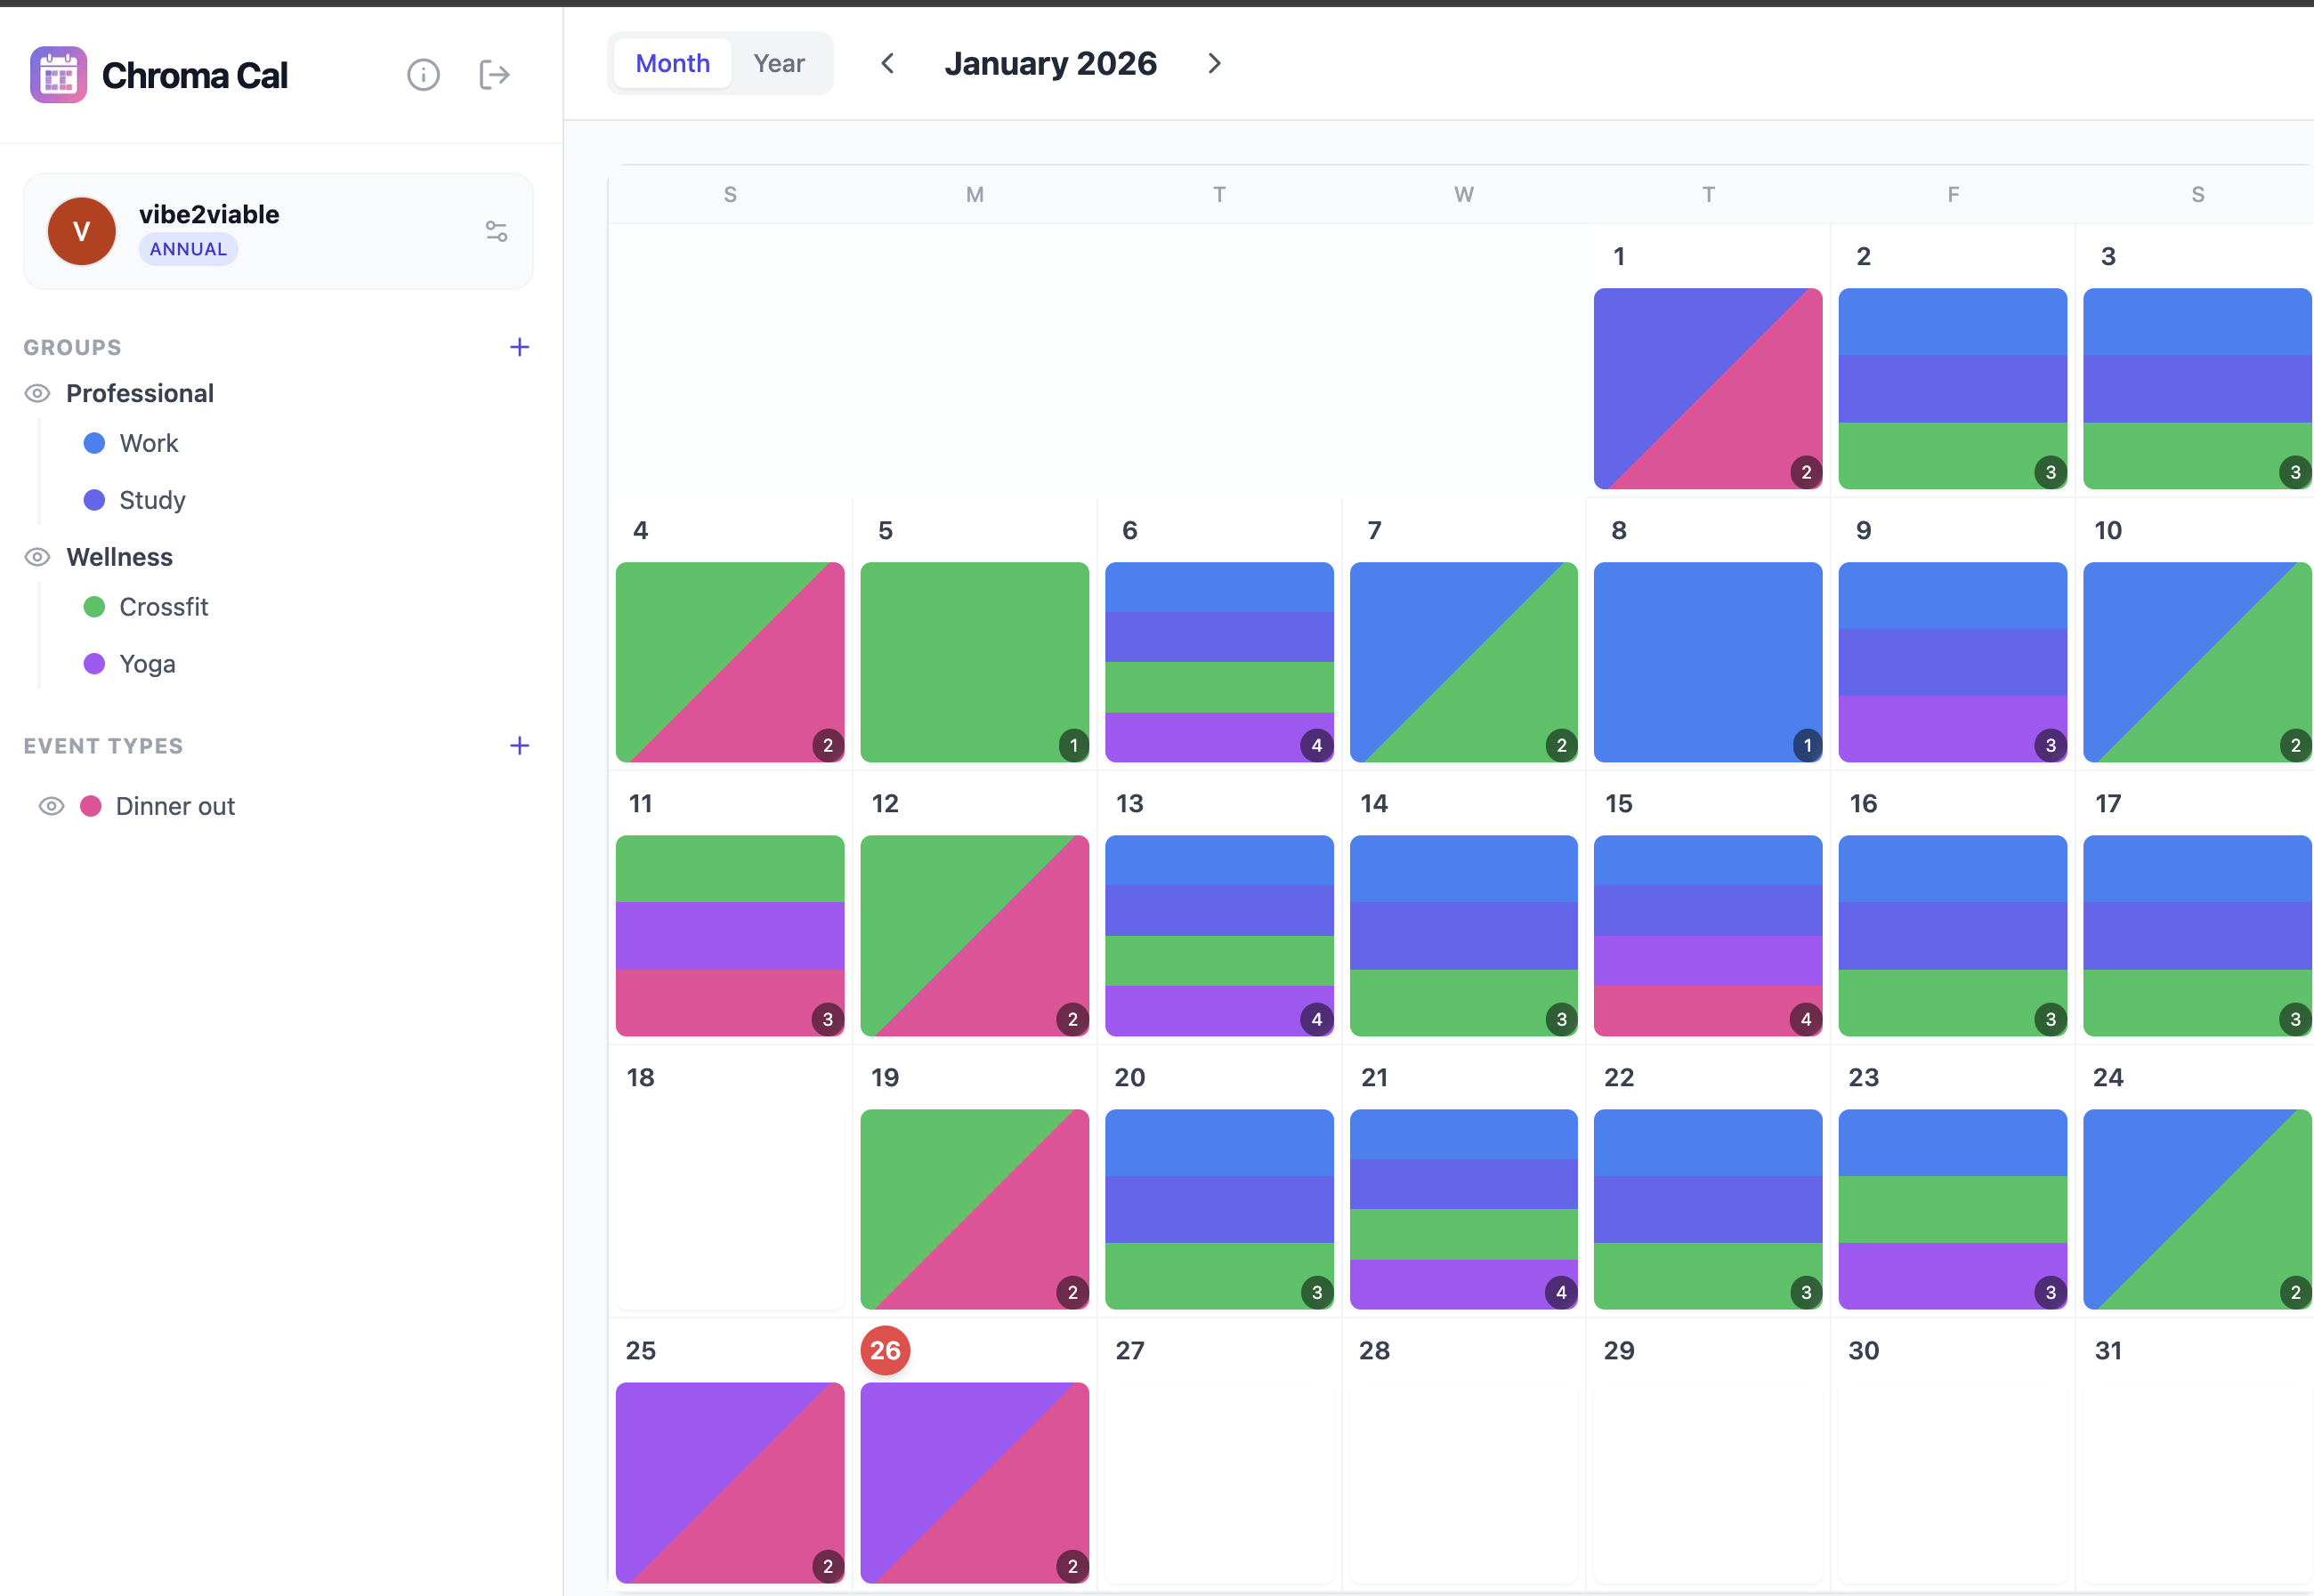Add a new group with the plus icon
Viewport: 2314px width, 1596px height.
pyautogui.click(x=519, y=346)
